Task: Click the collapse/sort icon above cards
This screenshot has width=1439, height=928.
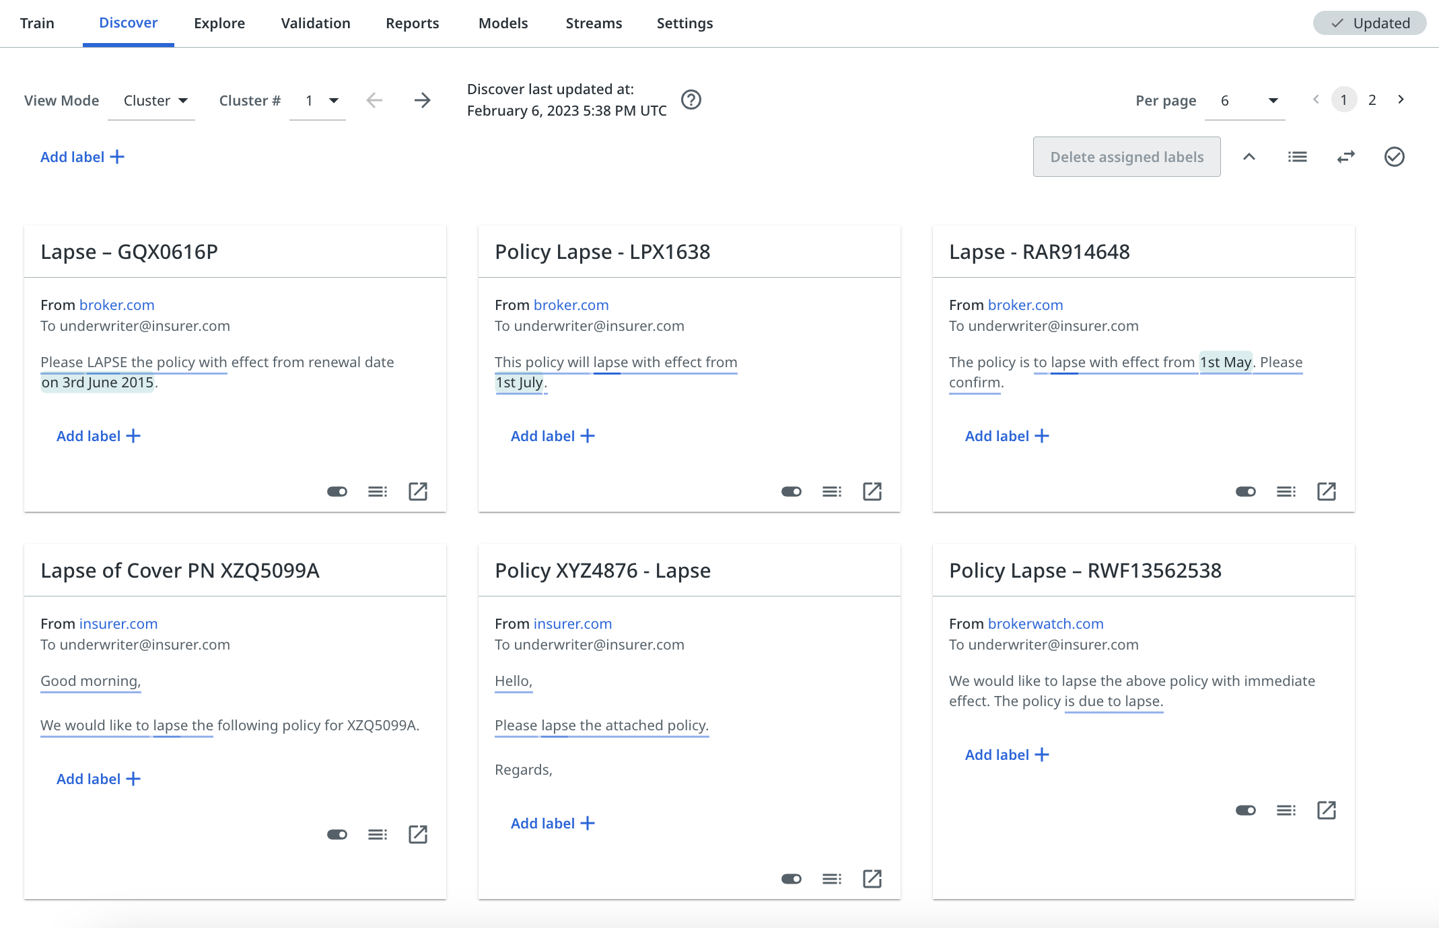Action: (x=1251, y=157)
